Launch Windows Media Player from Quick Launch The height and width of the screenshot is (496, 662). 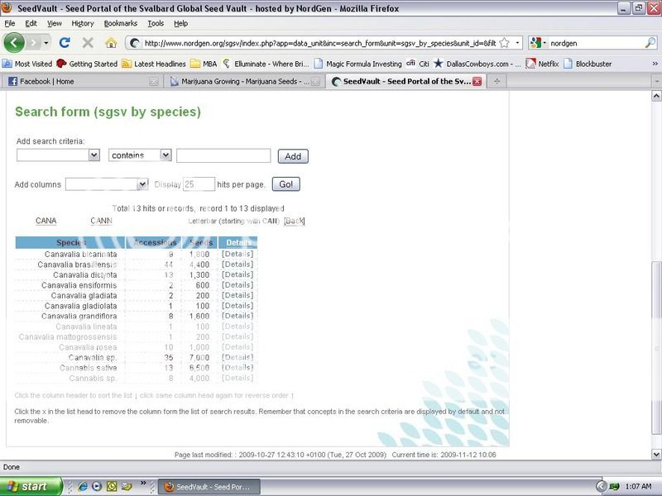(x=97, y=486)
